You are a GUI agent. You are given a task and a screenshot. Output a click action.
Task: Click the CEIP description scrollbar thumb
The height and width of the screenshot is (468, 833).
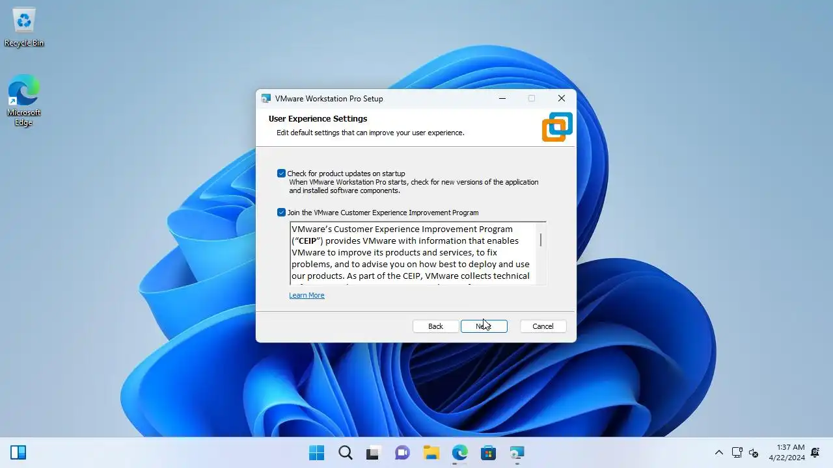541,239
